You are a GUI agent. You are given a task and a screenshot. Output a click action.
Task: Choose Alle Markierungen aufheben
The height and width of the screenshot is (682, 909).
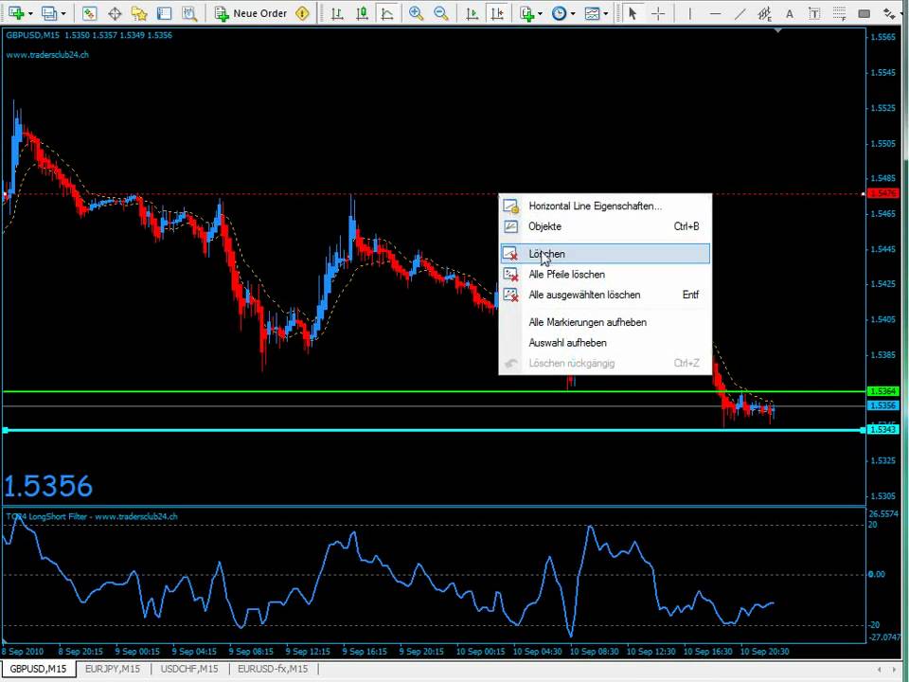tap(605, 322)
